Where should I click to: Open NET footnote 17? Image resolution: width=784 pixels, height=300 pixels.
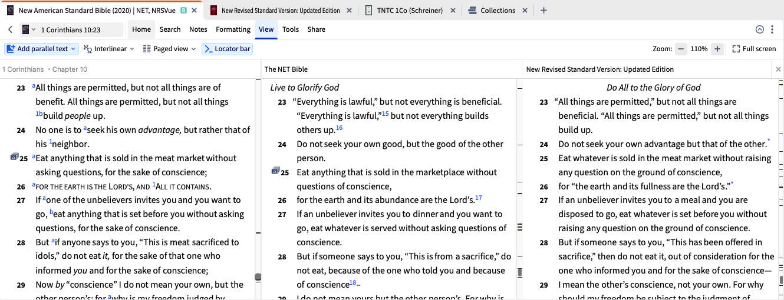point(479,198)
